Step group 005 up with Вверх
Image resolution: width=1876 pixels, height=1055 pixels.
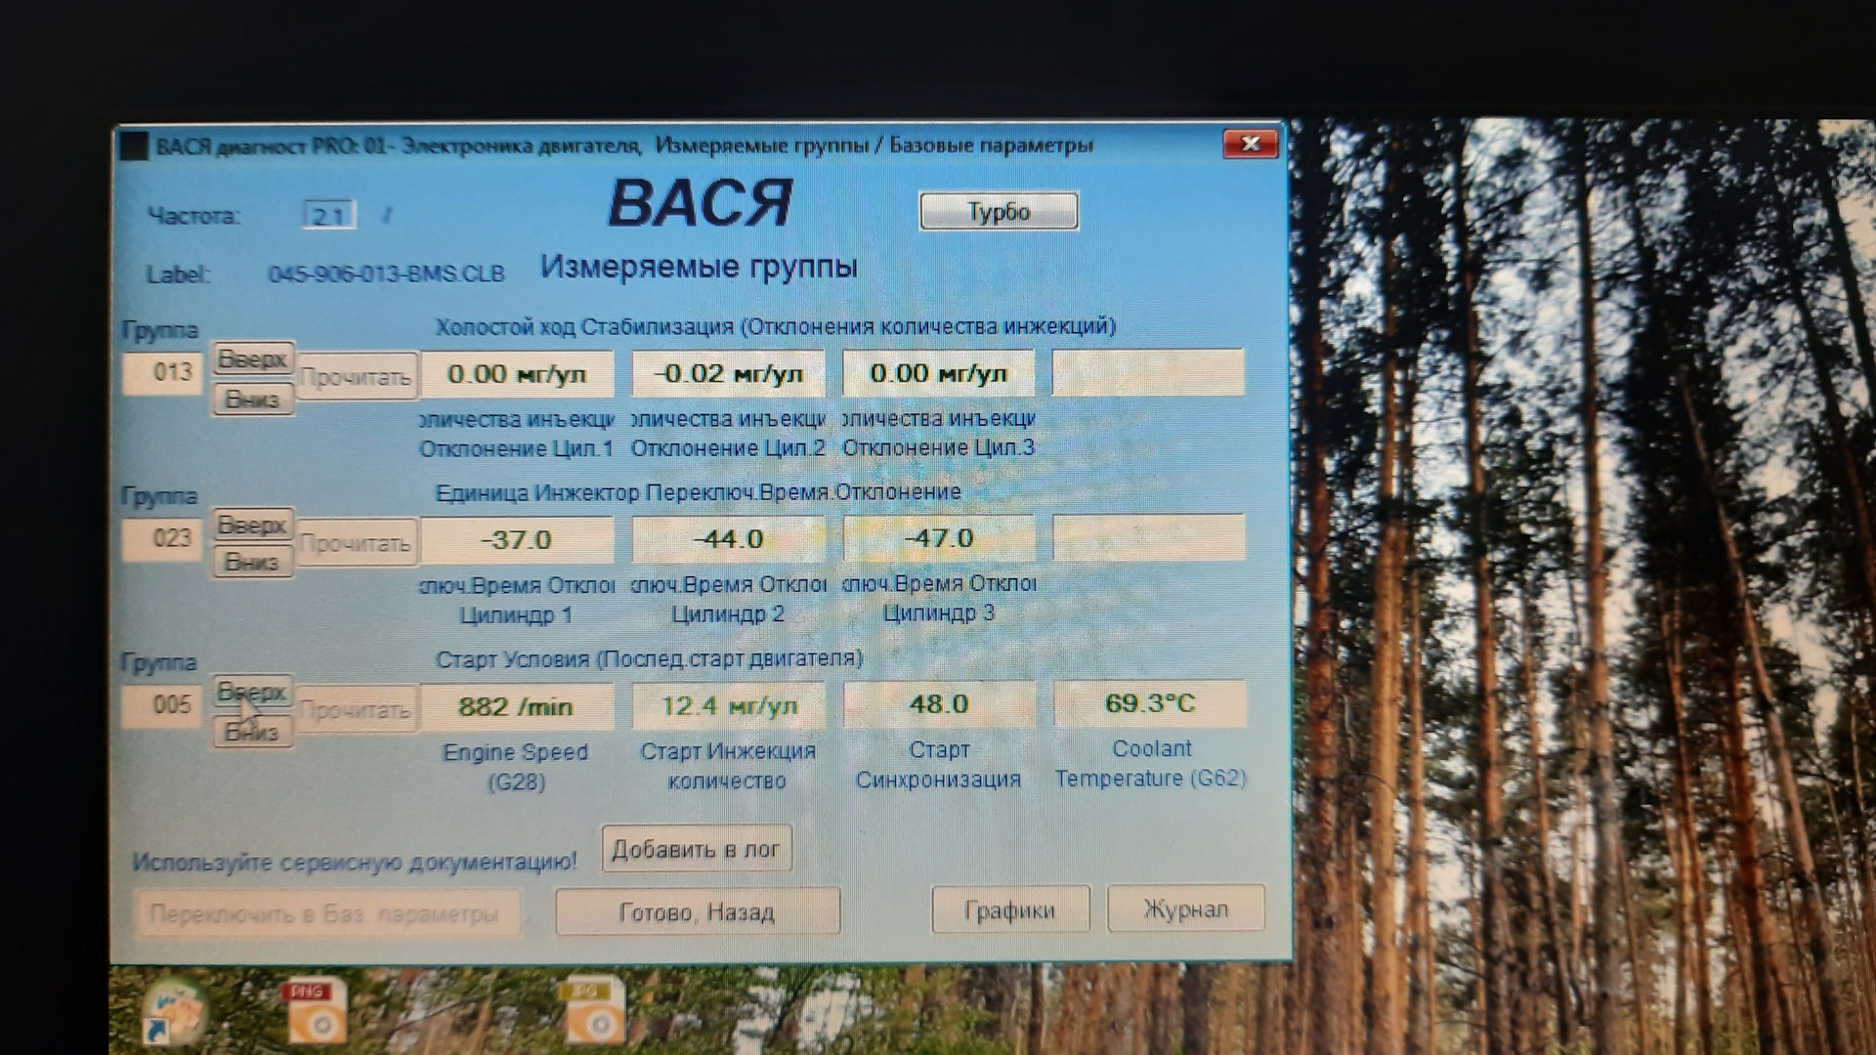[252, 692]
